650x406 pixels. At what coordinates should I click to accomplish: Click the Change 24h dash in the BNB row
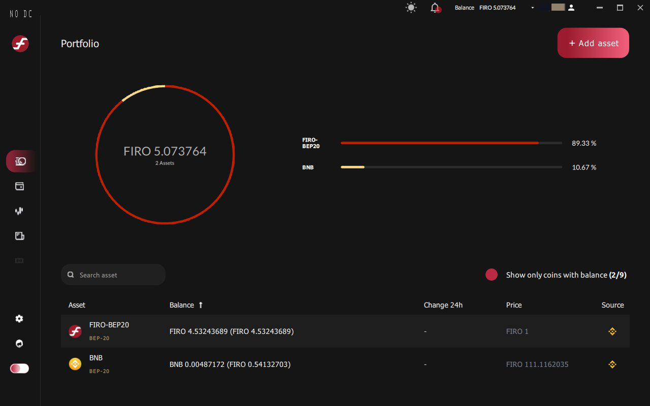coord(425,364)
